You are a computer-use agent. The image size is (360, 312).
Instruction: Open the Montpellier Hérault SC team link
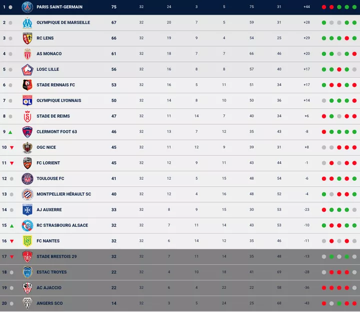pyautogui.click(x=63, y=194)
